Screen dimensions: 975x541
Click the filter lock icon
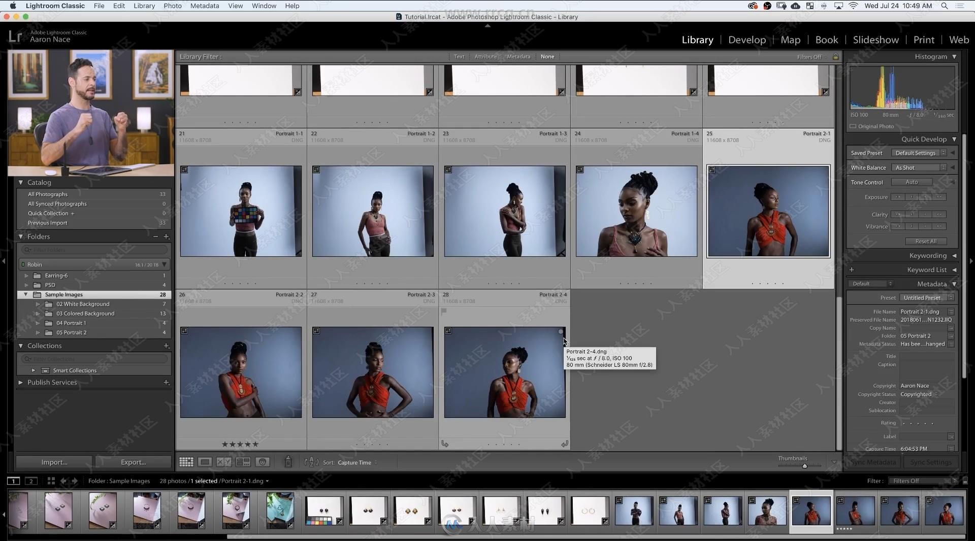click(835, 56)
